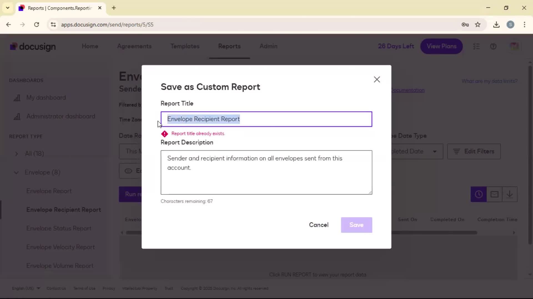Open the Templates tab
The image size is (533, 299).
[x=185, y=46]
